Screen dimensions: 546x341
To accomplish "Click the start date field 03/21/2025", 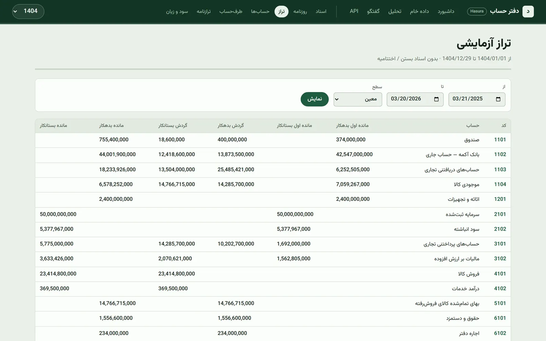I will click(477, 99).
